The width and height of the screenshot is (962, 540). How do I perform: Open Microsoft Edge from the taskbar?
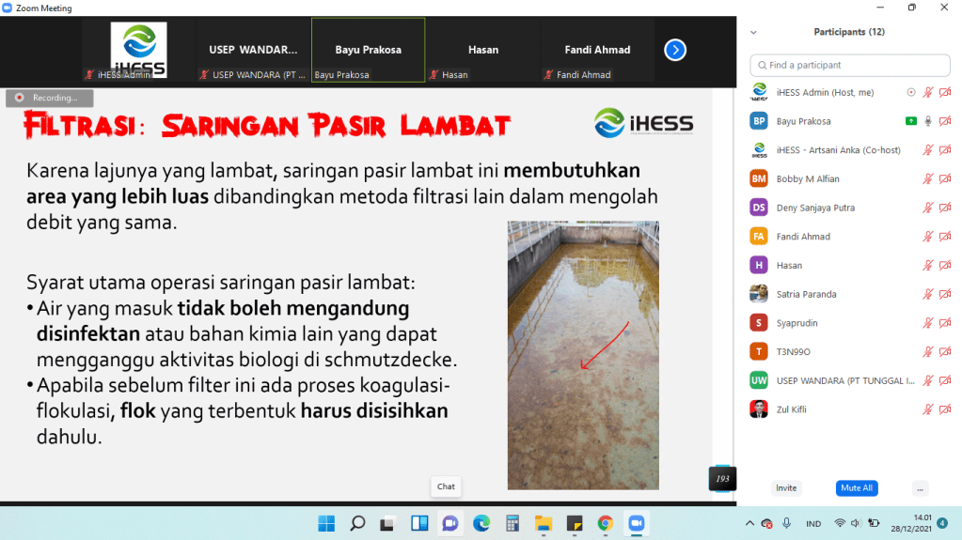click(481, 523)
